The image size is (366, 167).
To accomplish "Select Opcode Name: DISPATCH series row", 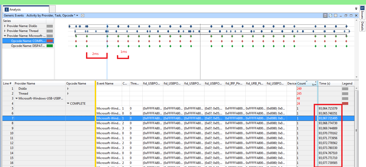I will tap(28, 46).
